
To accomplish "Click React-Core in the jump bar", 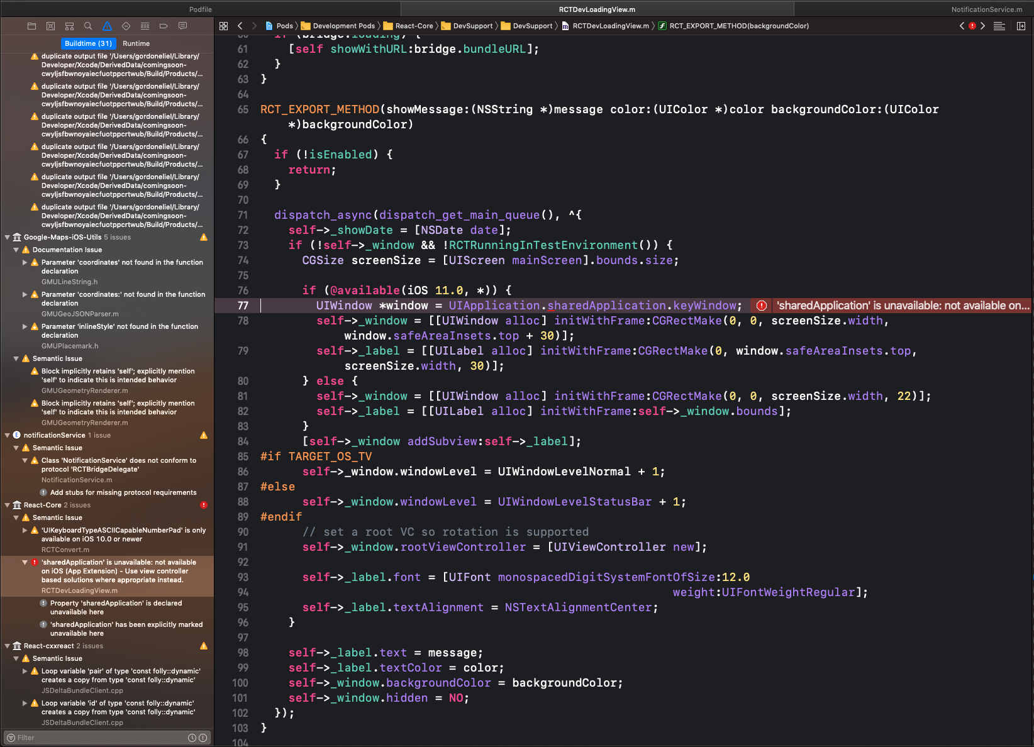I will (x=408, y=26).
